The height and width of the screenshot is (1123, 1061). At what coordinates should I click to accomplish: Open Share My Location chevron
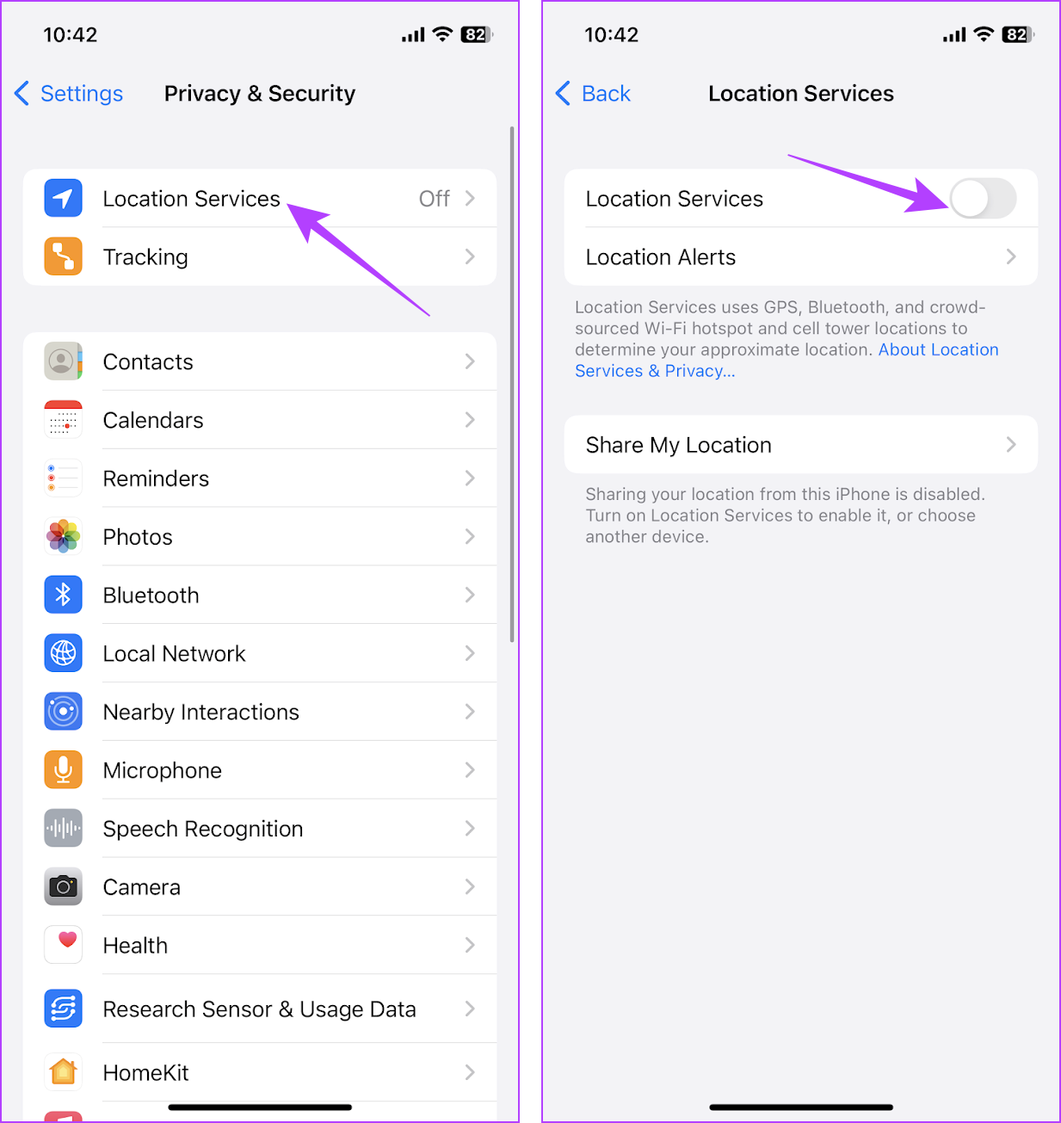click(x=1011, y=445)
